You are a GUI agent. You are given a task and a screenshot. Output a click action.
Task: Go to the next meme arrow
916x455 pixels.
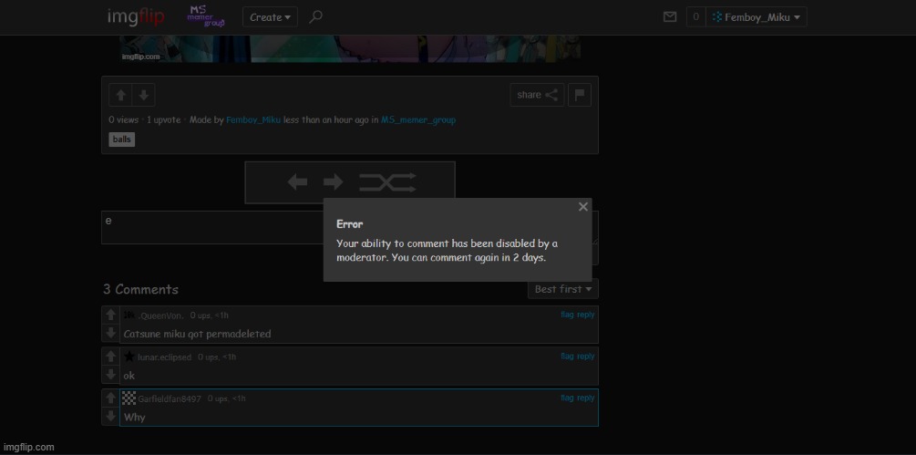coord(333,182)
